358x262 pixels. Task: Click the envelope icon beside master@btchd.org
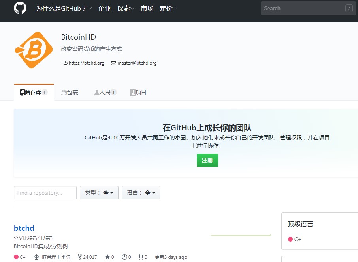click(113, 63)
